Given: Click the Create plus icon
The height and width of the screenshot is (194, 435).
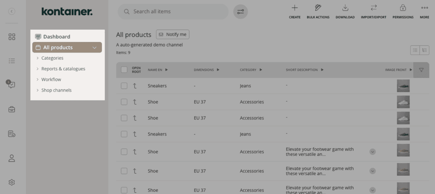Looking at the screenshot, I should [294, 8].
